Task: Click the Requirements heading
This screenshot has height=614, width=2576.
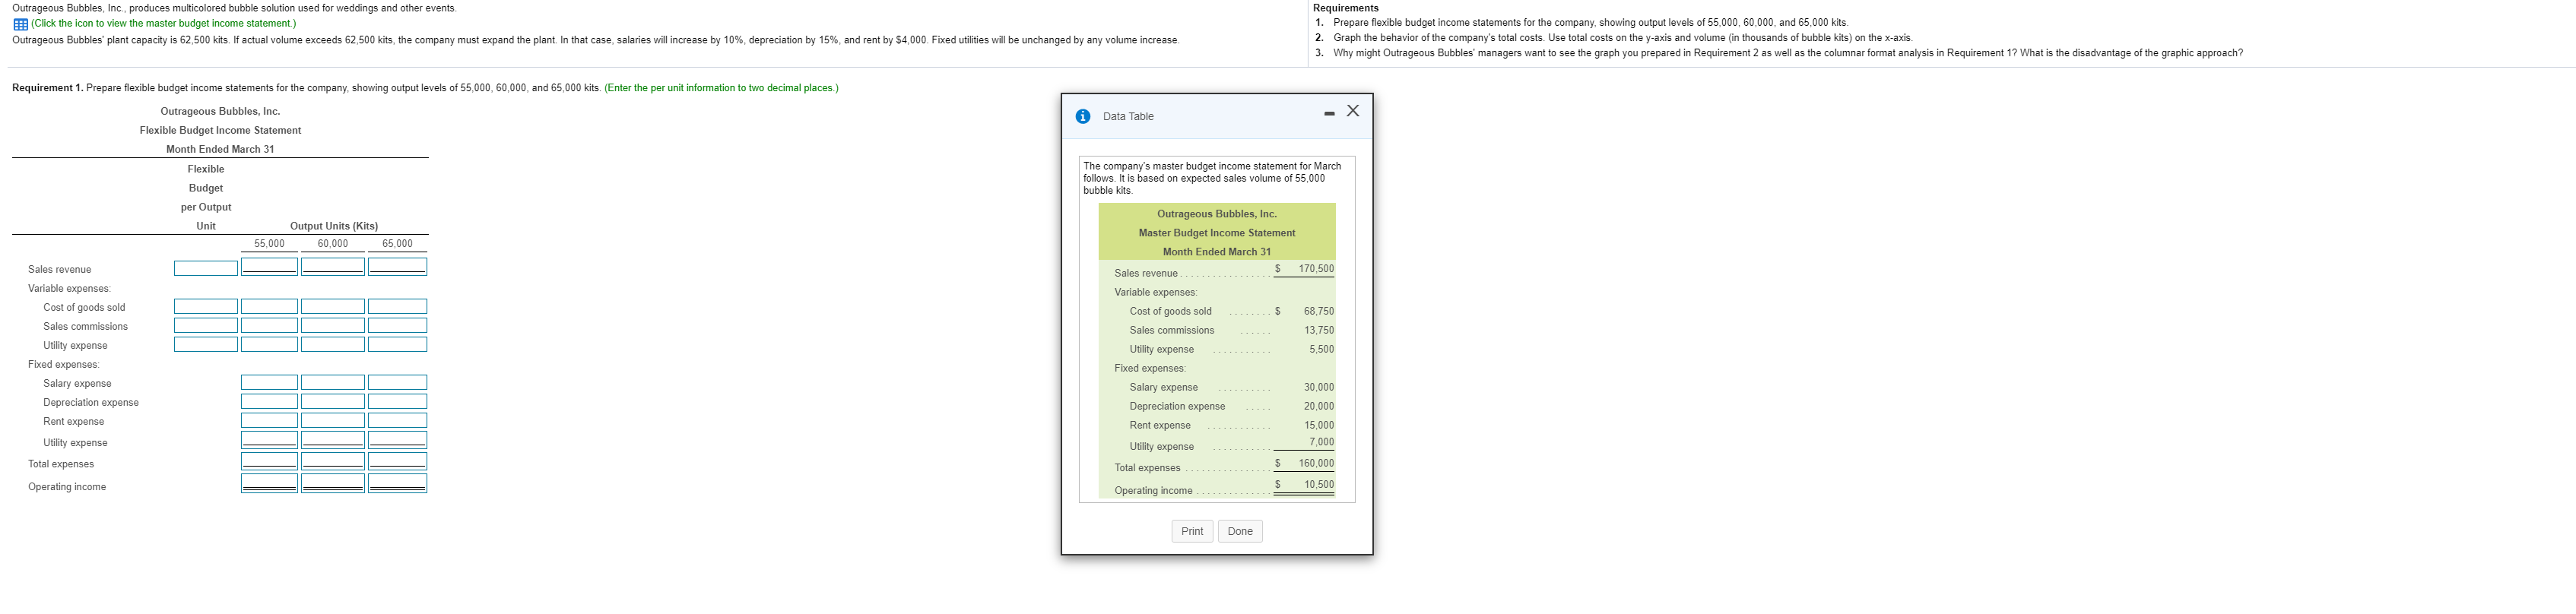Action: (x=1345, y=8)
